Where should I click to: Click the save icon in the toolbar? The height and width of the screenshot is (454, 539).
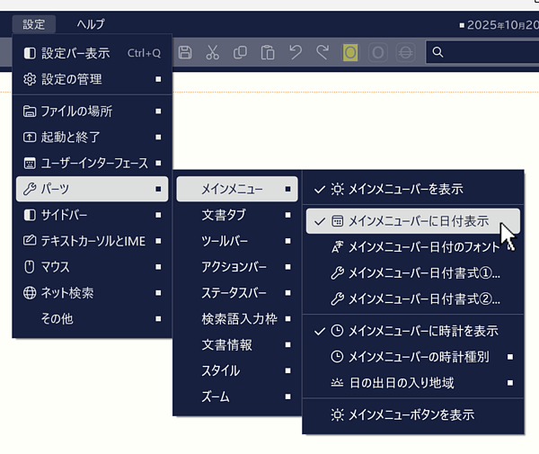coord(186,53)
